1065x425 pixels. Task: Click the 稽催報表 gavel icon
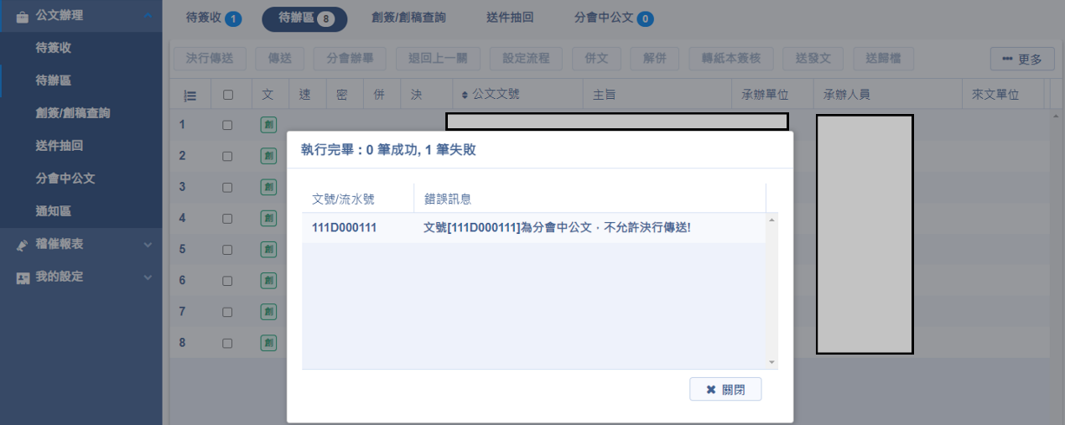point(23,245)
